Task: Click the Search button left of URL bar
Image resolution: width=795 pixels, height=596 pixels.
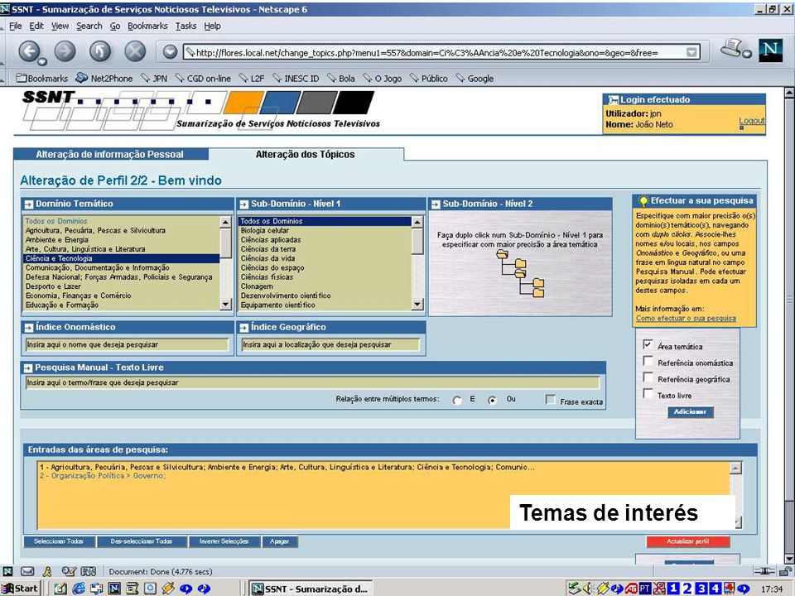Action: [x=171, y=51]
